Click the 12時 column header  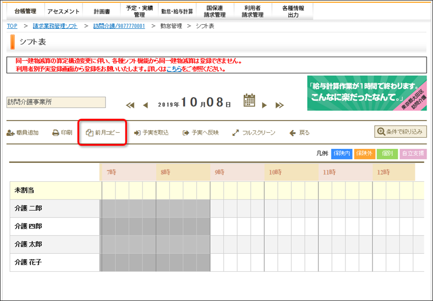pyautogui.click(x=394, y=172)
